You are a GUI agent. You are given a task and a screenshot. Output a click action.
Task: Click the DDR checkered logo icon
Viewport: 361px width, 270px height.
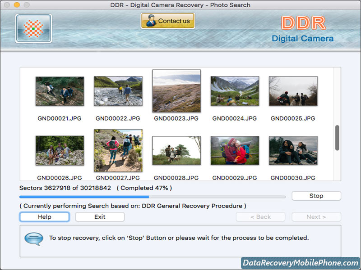pyautogui.click(x=32, y=28)
